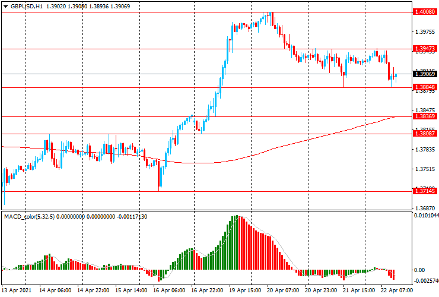Select the 1.38848 red price level label
Image resolution: width=439 pixels, height=297 pixels.
point(425,87)
